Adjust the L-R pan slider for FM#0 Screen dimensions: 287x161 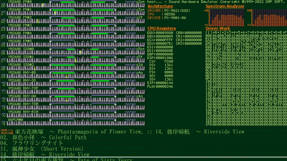point(83,2)
